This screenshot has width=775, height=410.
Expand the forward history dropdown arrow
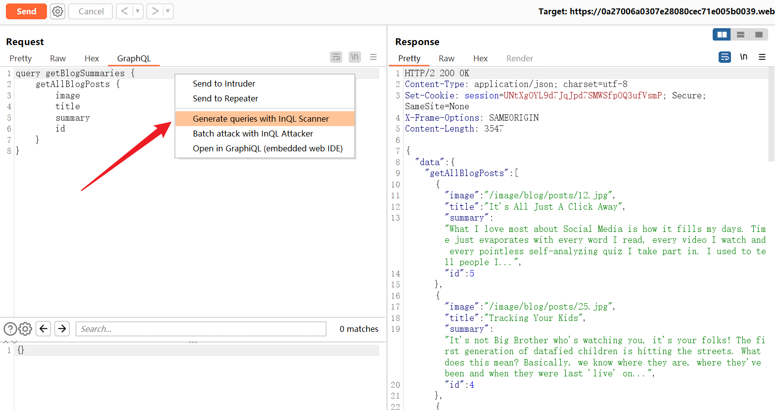(x=168, y=11)
